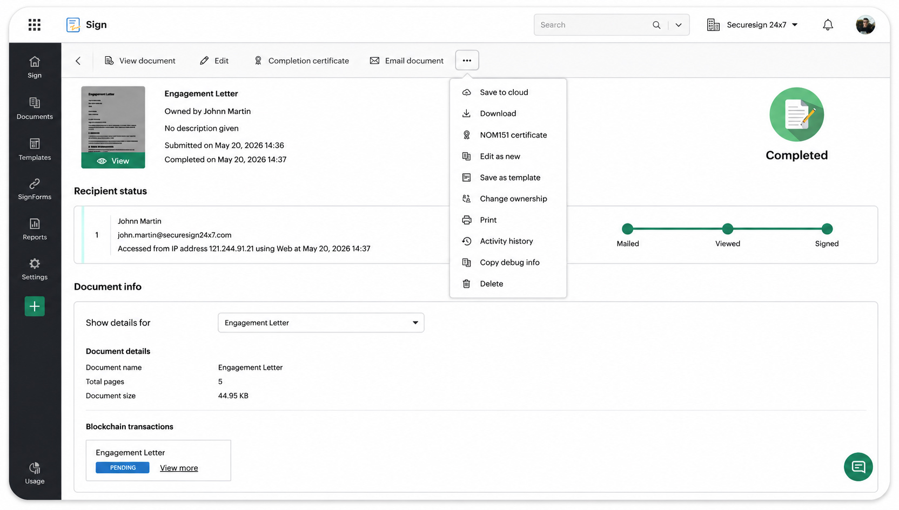Click the '44.95 KB' document size value
The width and height of the screenshot is (899, 510).
click(233, 396)
